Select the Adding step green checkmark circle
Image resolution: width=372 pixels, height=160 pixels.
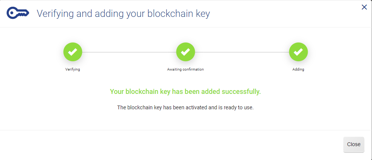[298, 52]
